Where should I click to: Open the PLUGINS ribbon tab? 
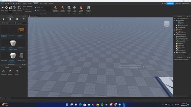coord(51,4)
